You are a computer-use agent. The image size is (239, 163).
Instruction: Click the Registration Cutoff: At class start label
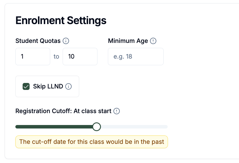click(x=64, y=111)
